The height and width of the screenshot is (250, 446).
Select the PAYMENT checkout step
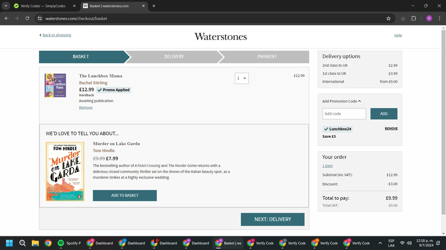coord(267,57)
